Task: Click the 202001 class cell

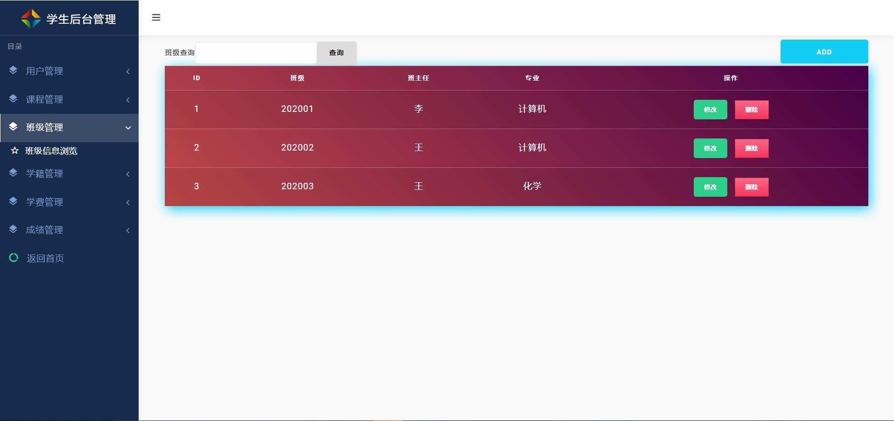Action: [x=297, y=109]
